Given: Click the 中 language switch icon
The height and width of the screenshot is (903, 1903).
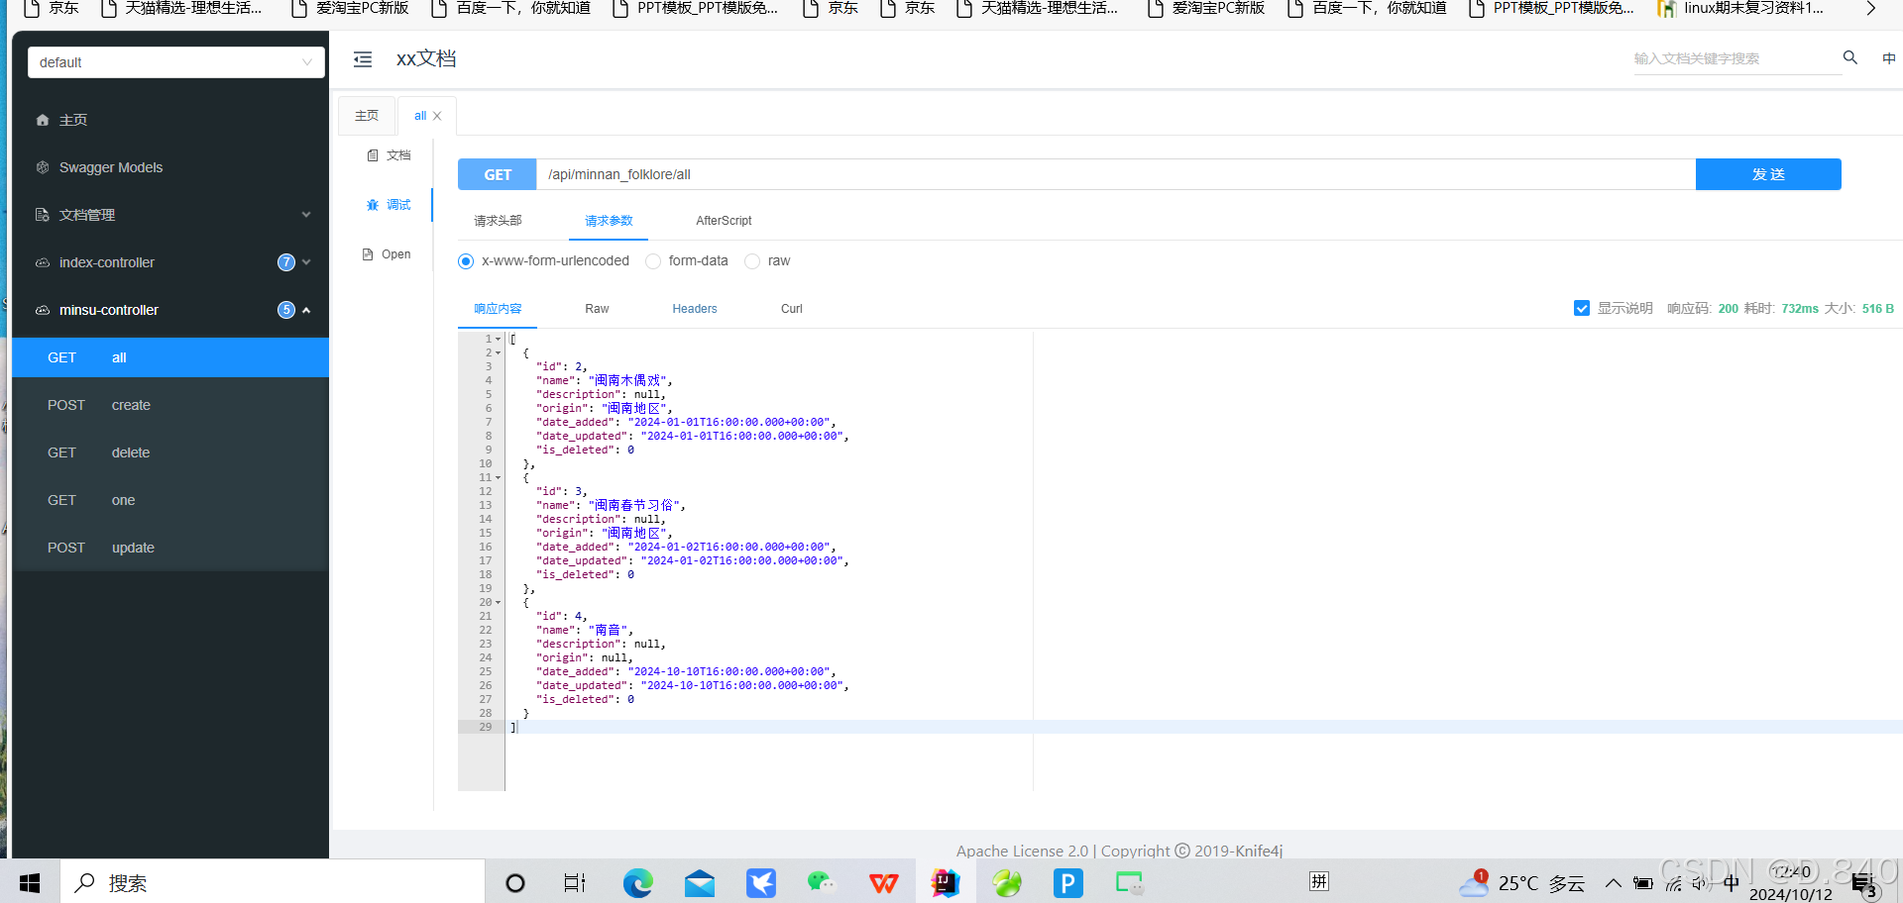Looking at the screenshot, I should (1889, 57).
